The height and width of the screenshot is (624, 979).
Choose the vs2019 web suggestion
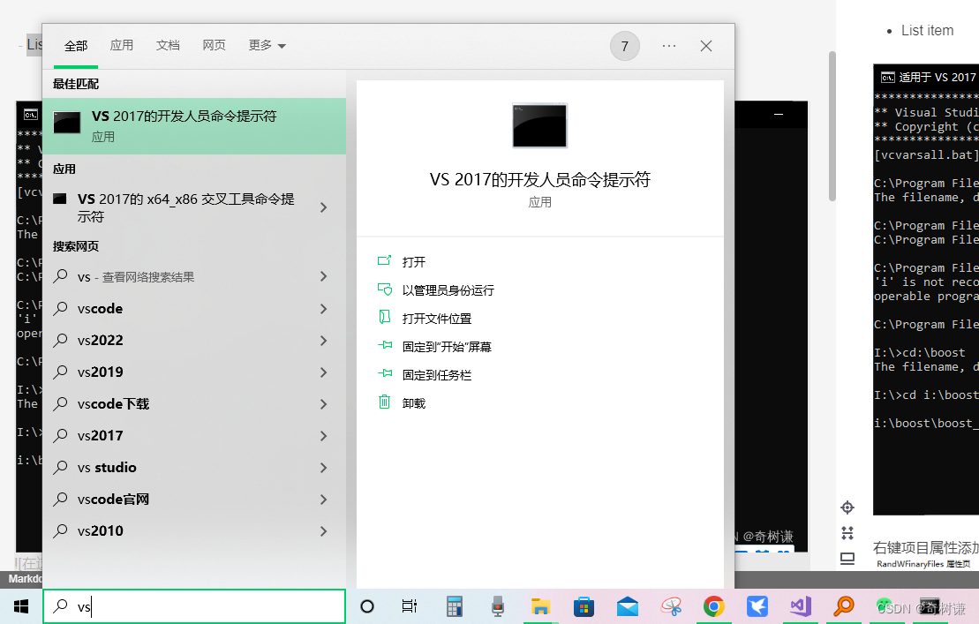click(x=100, y=372)
